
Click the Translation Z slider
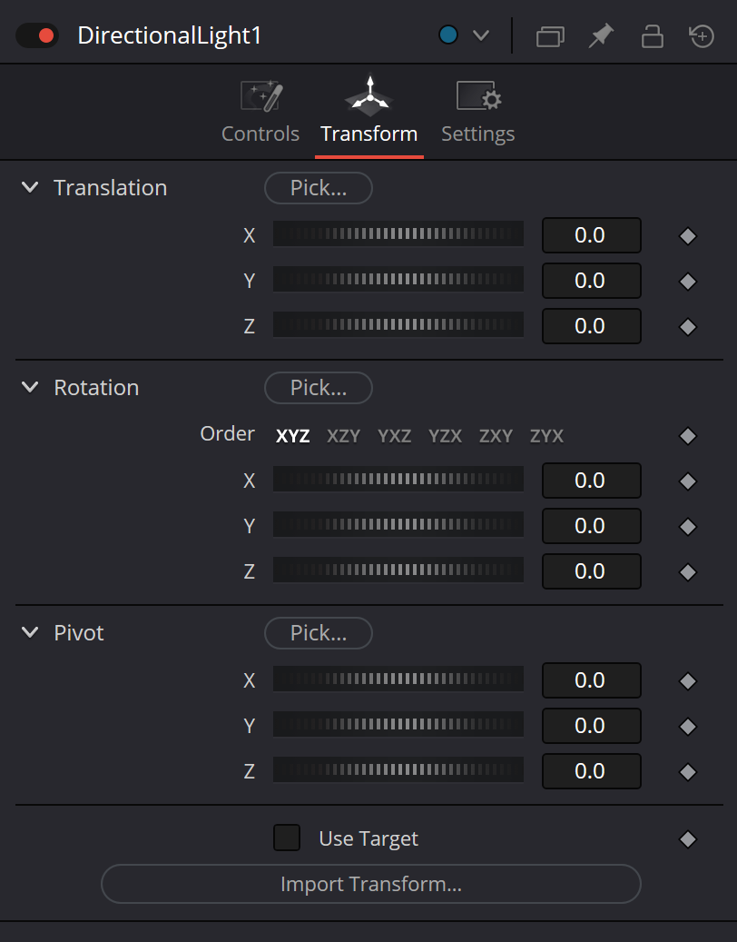[x=398, y=324]
